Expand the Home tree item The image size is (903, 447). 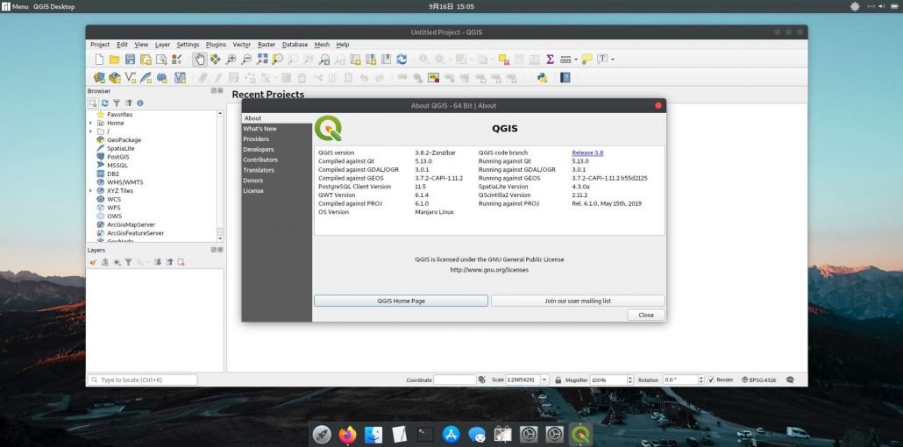90,124
